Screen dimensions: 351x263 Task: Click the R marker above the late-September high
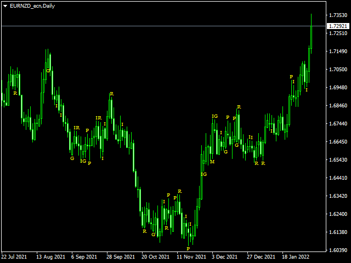coord(112,94)
